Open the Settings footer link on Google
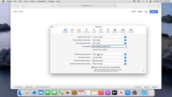The image size is (172, 97). pyautogui.click(x=155, y=87)
